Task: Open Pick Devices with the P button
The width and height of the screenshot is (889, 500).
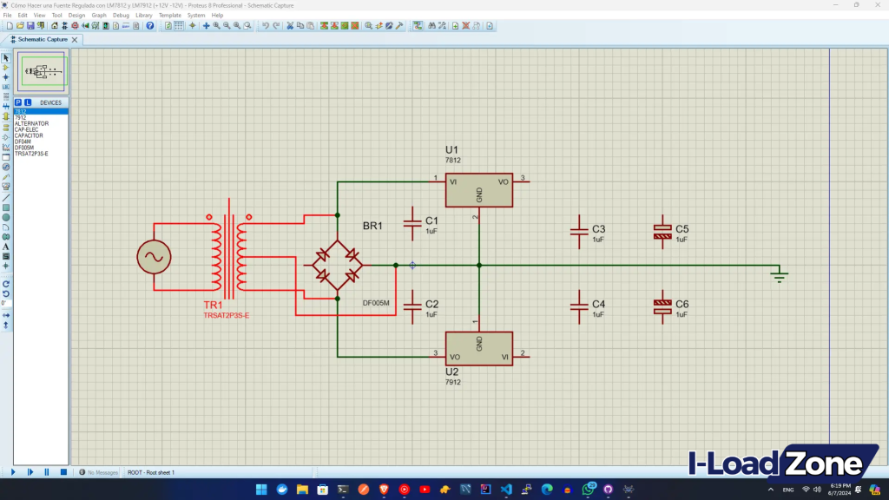Action: 17,102
